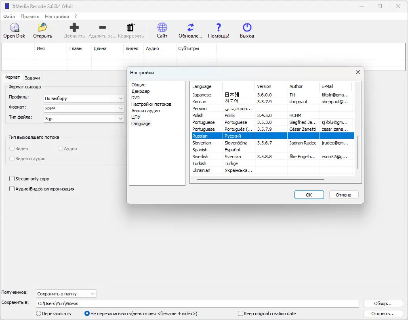Open a file with the Открыть folder icon

pos(42,27)
